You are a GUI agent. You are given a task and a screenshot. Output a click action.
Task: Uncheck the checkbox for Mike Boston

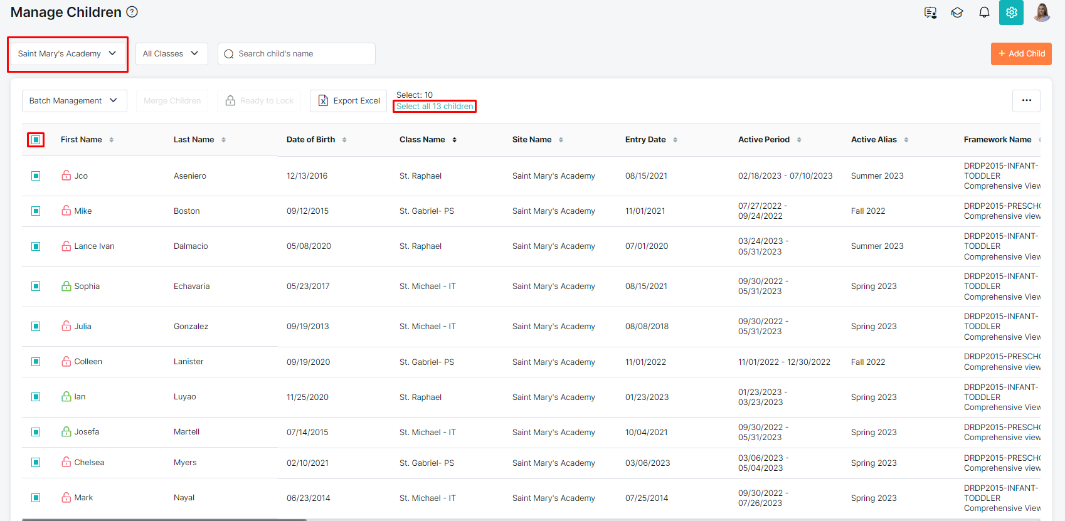(x=36, y=211)
